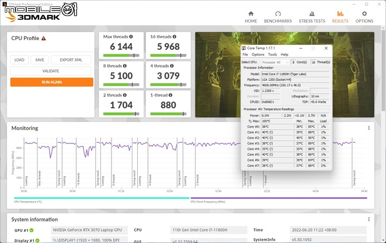The image size is (386, 243).
Task: Click green check icon beside Display #1
Action: (x=37, y=240)
